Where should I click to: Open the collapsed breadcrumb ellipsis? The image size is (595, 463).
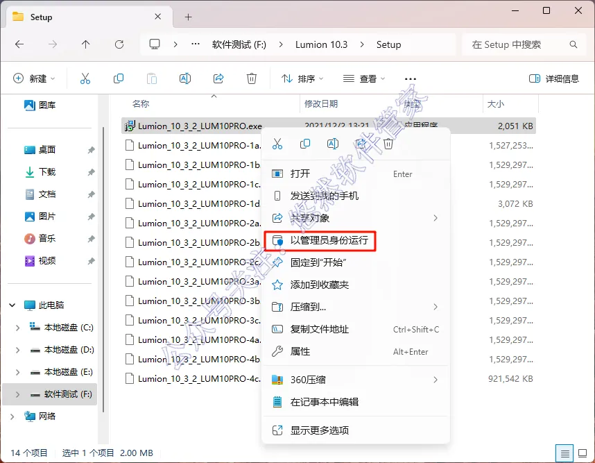coord(196,44)
